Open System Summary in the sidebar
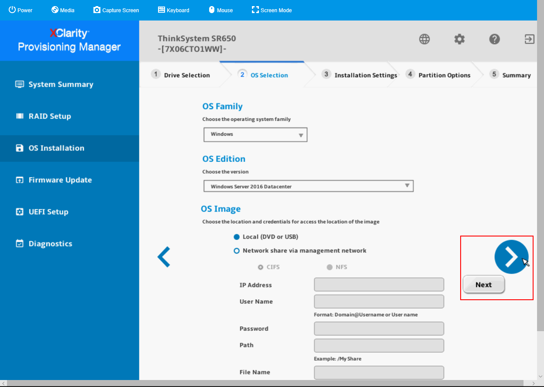 69,84
